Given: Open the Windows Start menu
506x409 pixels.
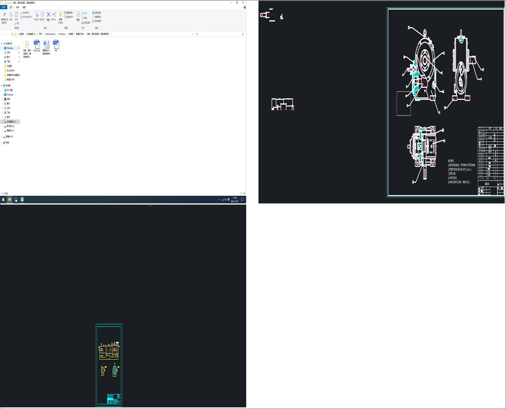Looking at the screenshot, I should click(x=3, y=200).
